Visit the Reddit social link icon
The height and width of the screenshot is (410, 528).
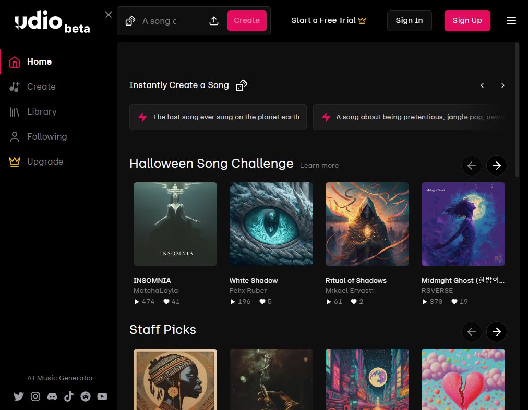86,396
